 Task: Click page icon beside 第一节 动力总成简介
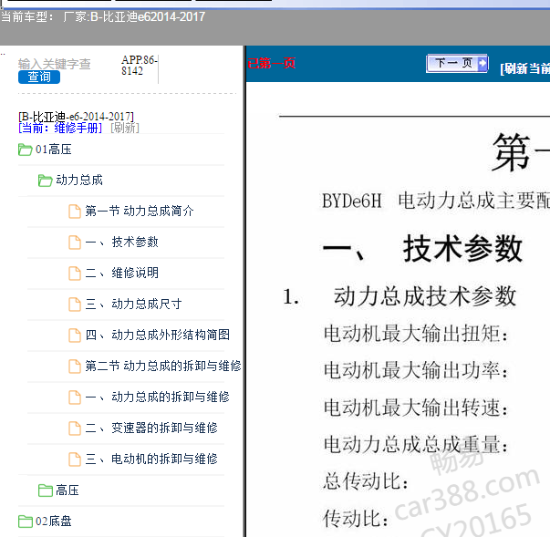click(75, 212)
